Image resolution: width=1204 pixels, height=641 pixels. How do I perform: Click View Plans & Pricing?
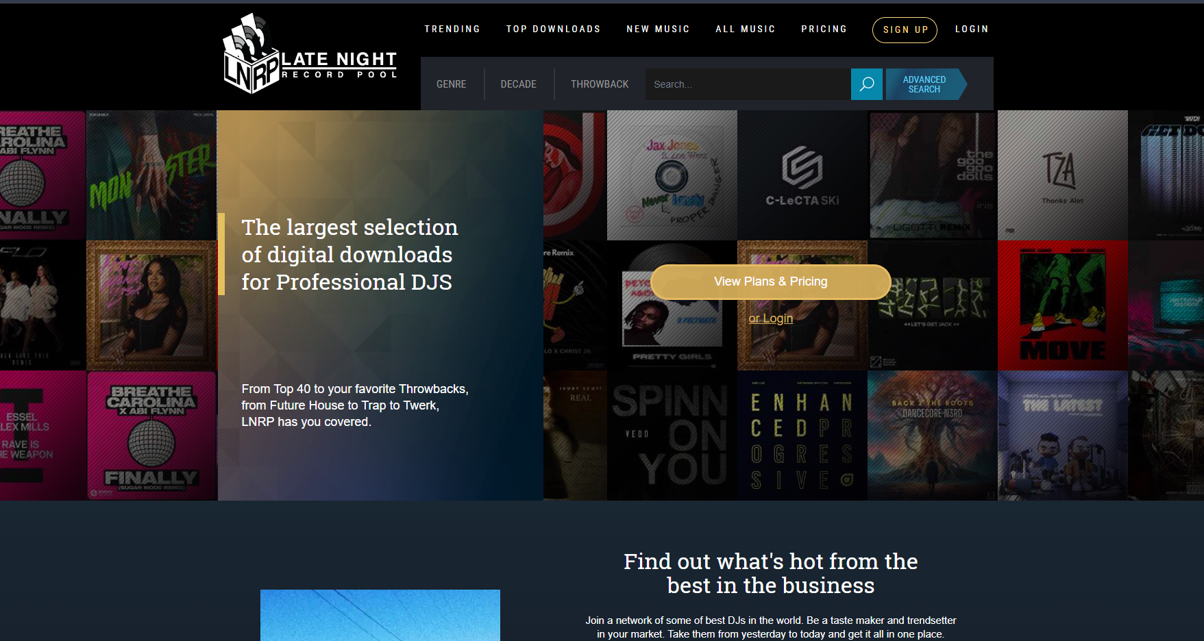(771, 281)
